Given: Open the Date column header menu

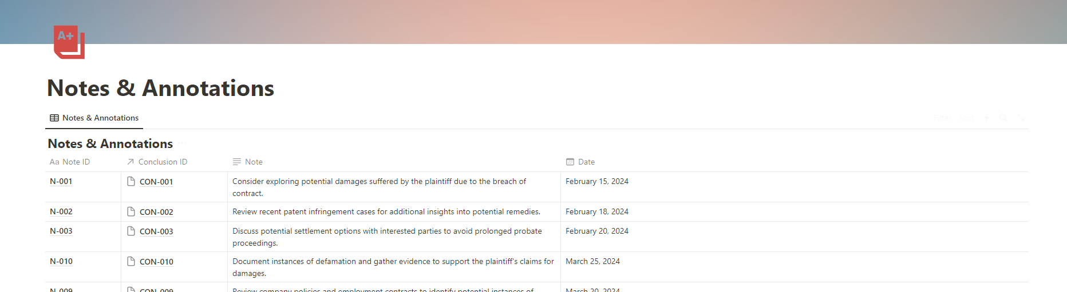Looking at the screenshot, I should [795, 162].
